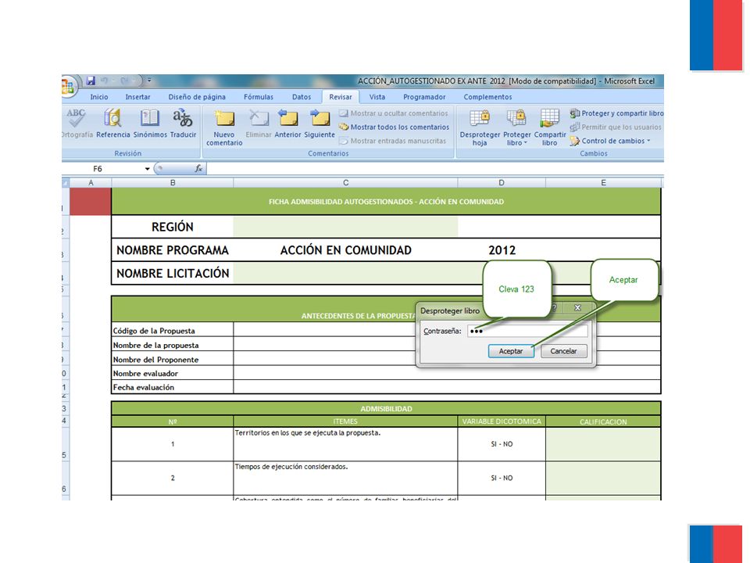Click the green input cell beside REGIÓN
Viewport: 750px width, 563px height.
345,227
